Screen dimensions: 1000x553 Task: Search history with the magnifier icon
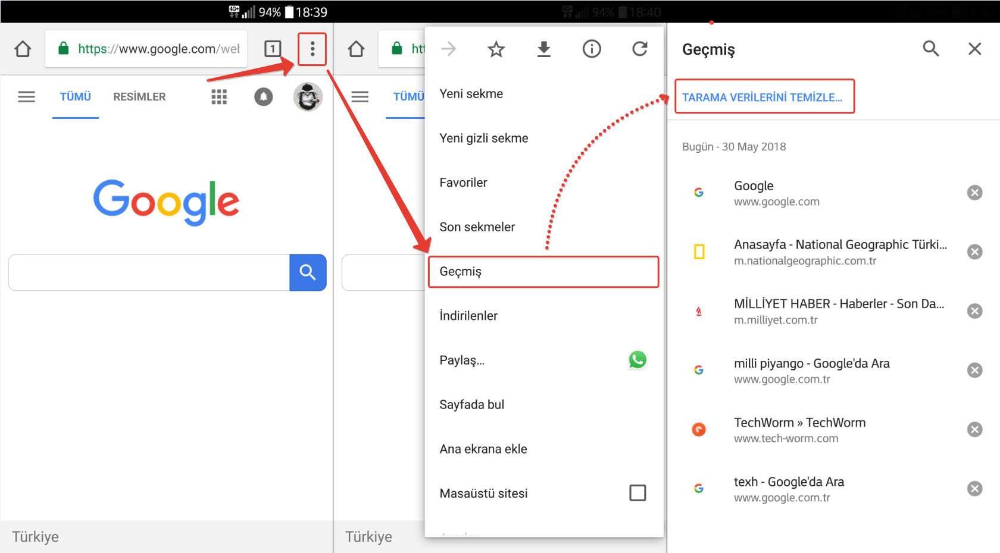[x=930, y=49]
